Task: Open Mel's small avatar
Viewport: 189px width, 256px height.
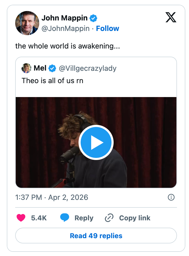Action: coord(26,68)
